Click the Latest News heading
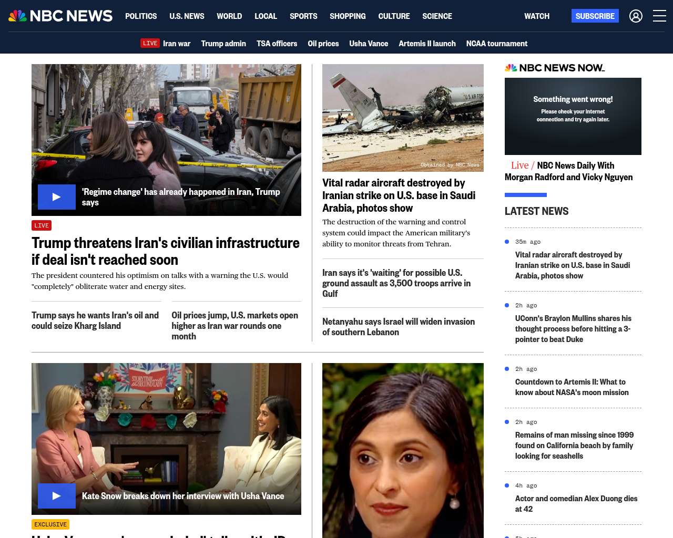The height and width of the screenshot is (538, 673). [x=537, y=211]
